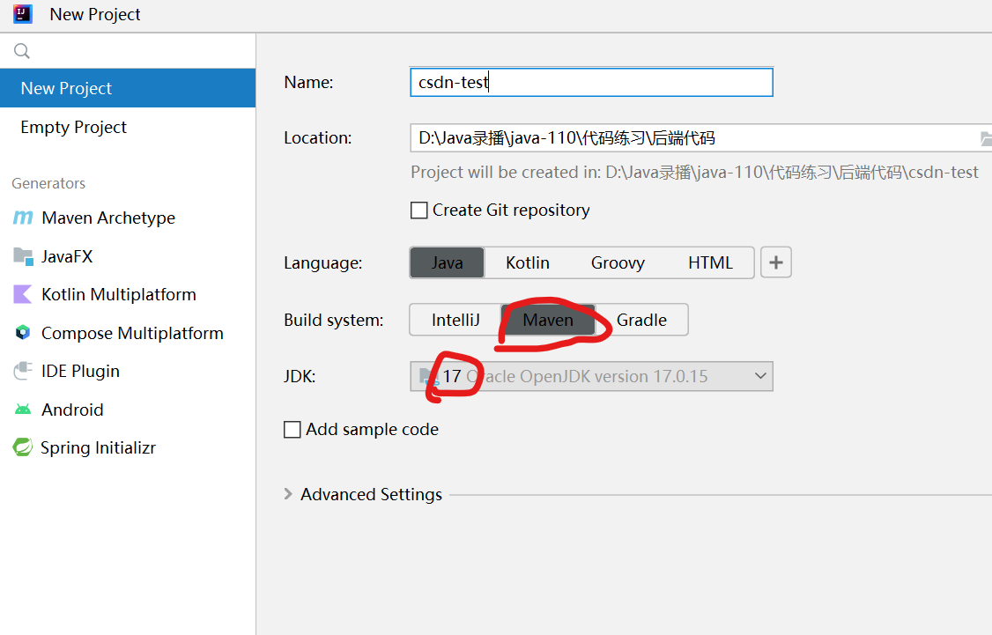The width and height of the screenshot is (992, 635).
Task: Click the Project will be created in path text
Action: click(x=694, y=172)
